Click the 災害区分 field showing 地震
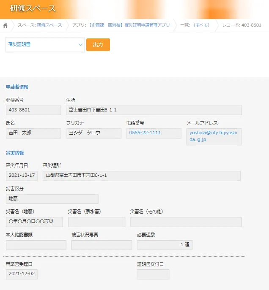Screen dimensions: 269x290 pos(52,199)
